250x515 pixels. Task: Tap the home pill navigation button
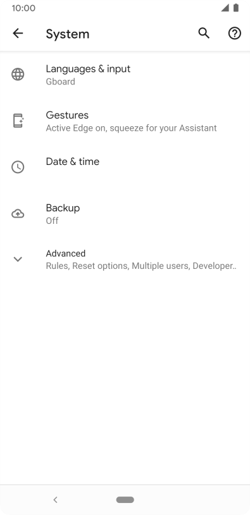(125, 500)
